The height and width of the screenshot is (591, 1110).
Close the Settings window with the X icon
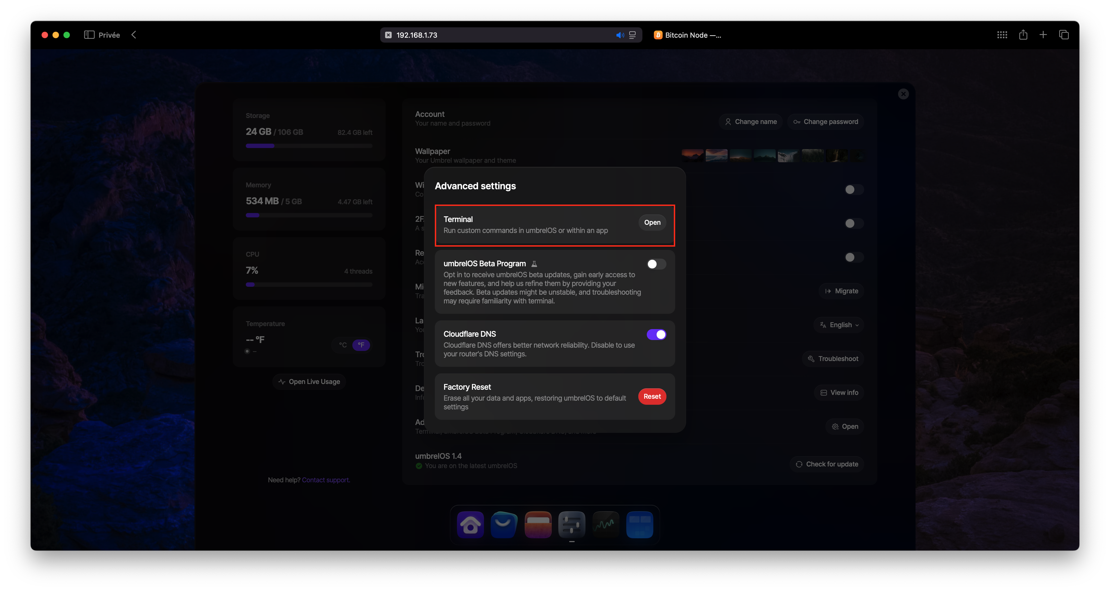(x=903, y=94)
